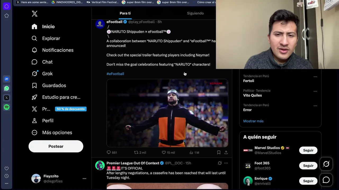Open the X logo home icon
This screenshot has width=339, height=190.
tap(35, 14)
